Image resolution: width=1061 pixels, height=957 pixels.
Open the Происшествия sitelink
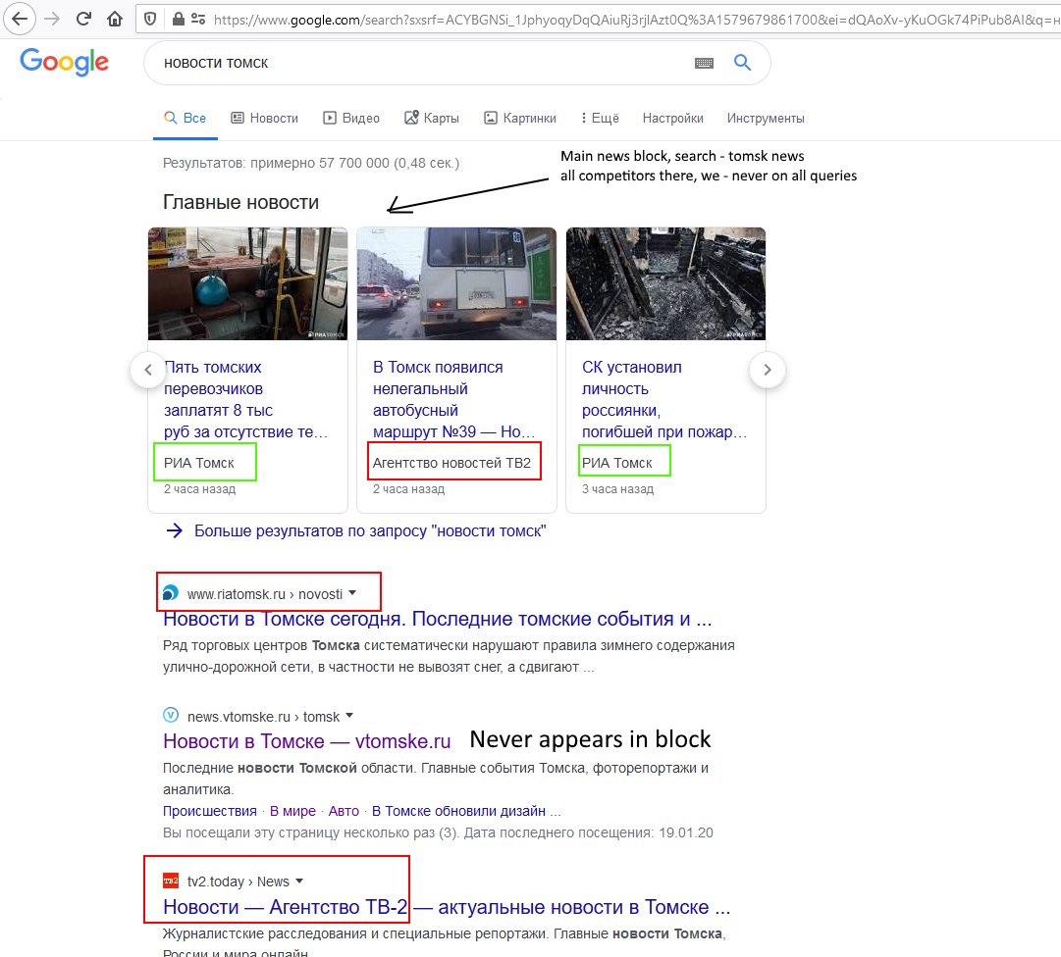tap(210, 811)
